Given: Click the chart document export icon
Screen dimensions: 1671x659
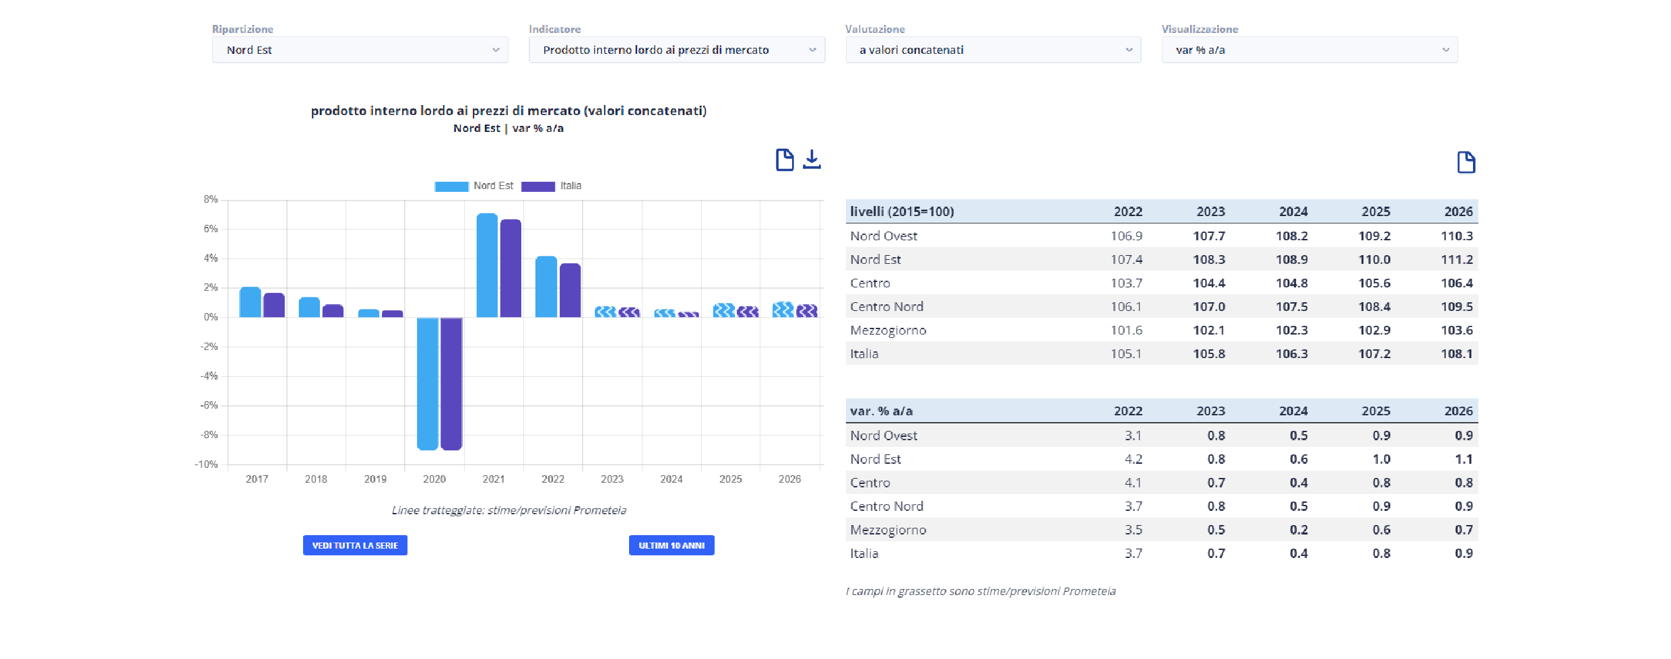Looking at the screenshot, I should click(x=784, y=160).
